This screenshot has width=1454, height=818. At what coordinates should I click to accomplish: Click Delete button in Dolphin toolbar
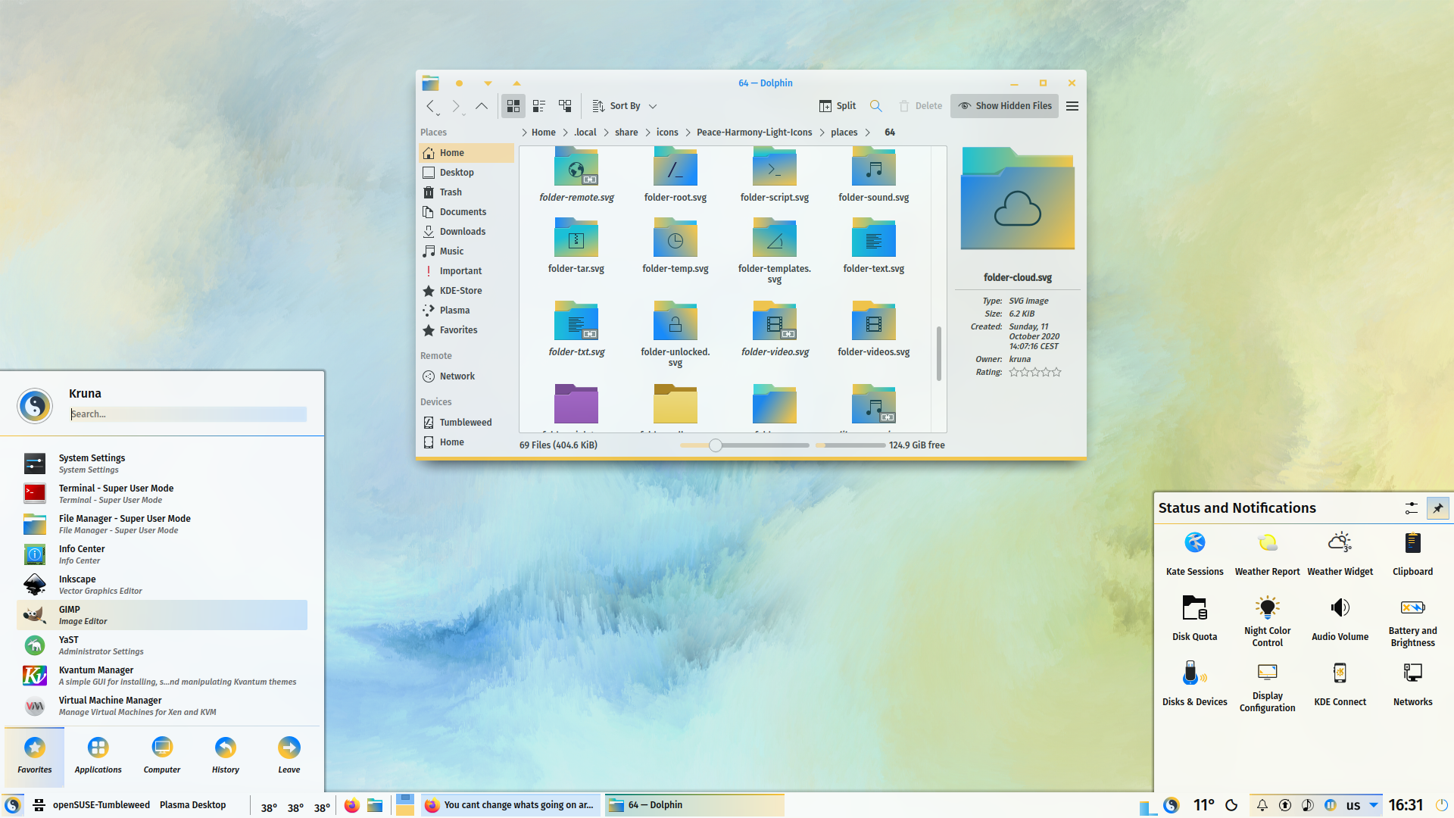920,106
